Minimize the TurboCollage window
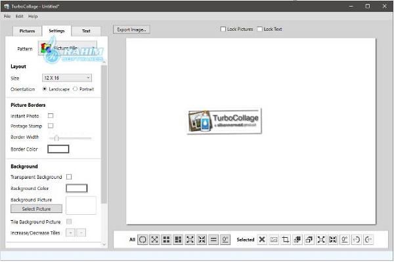Viewport: 394px width, 262px height. click(351, 7)
